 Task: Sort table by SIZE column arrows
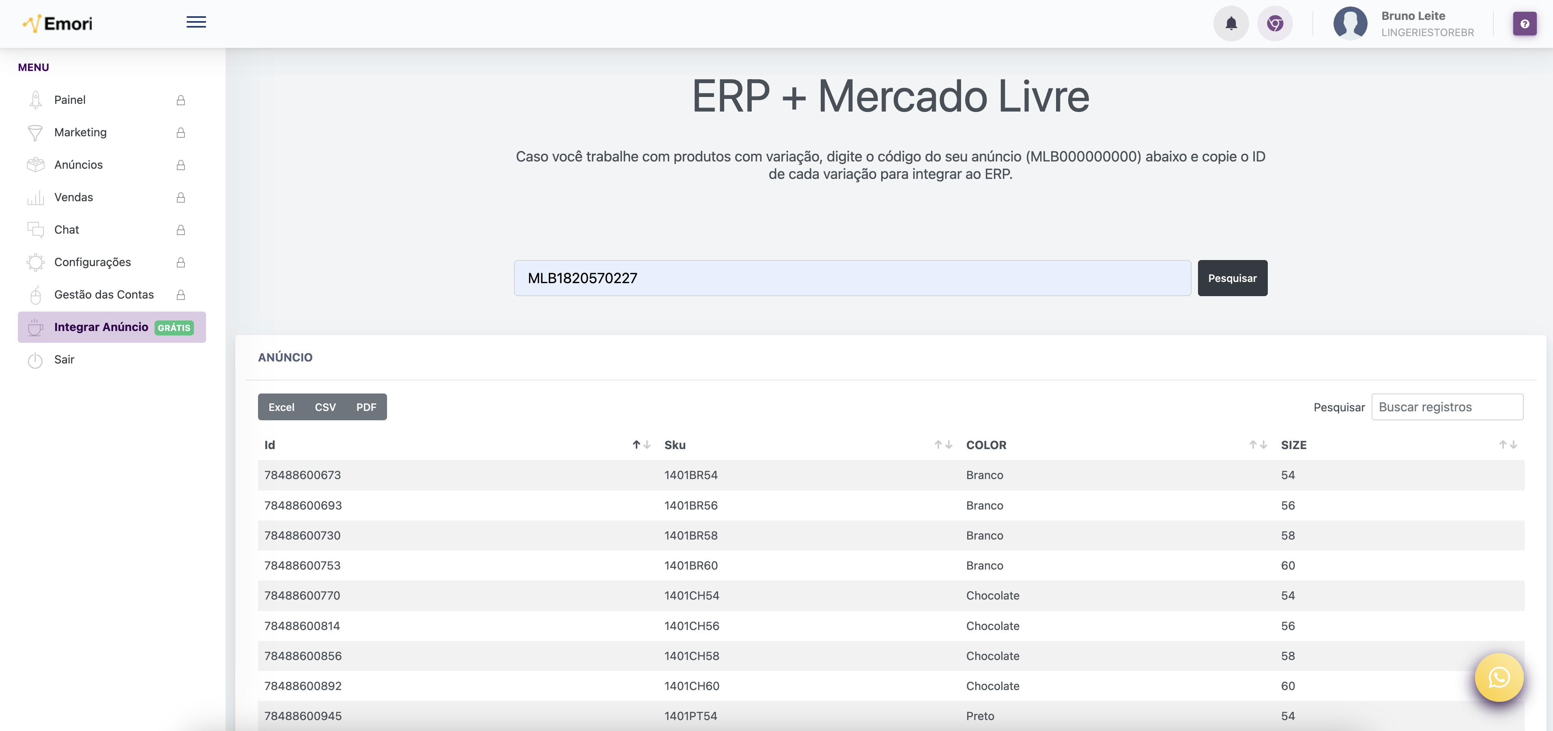coord(1508,445)
